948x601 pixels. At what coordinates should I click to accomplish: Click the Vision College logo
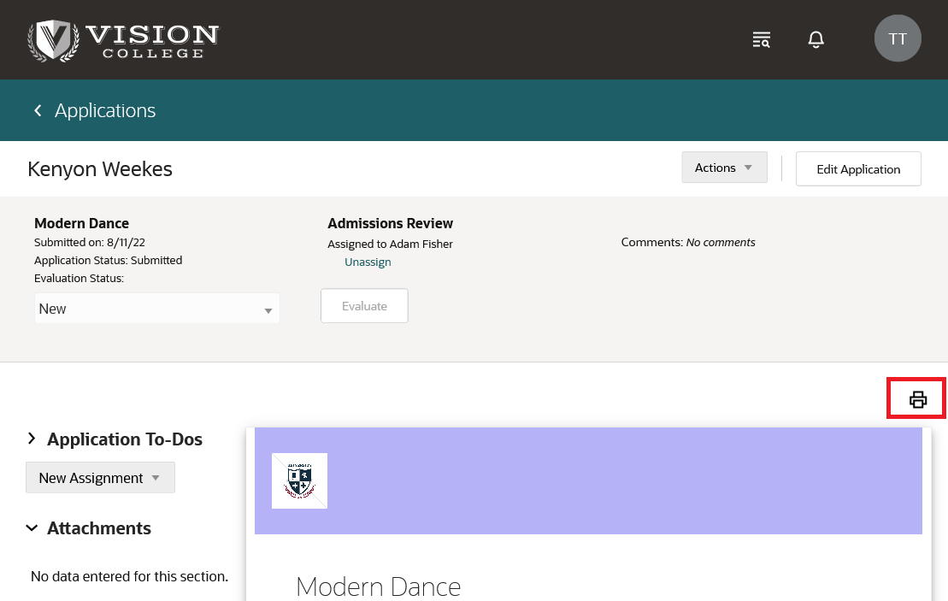pos(123,40)
